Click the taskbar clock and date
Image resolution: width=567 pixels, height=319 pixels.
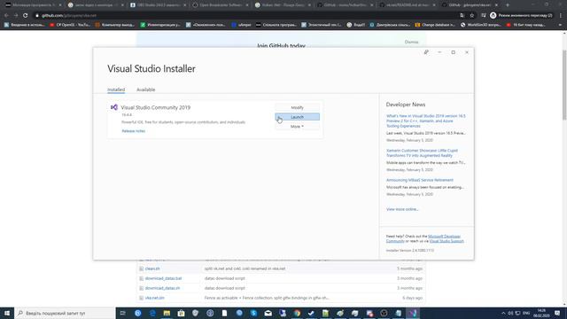coord(541,313)
